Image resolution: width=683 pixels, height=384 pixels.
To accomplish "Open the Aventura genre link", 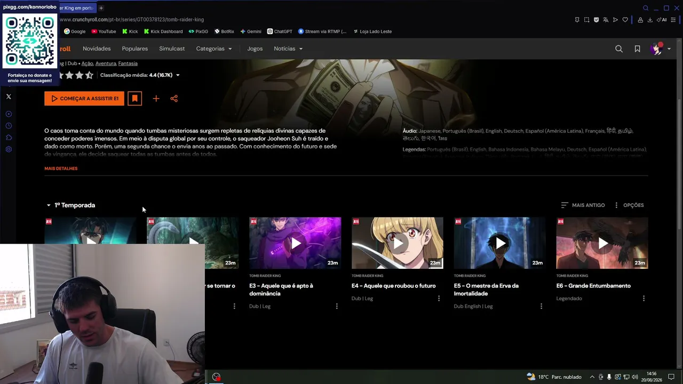I will coord(106,63).
